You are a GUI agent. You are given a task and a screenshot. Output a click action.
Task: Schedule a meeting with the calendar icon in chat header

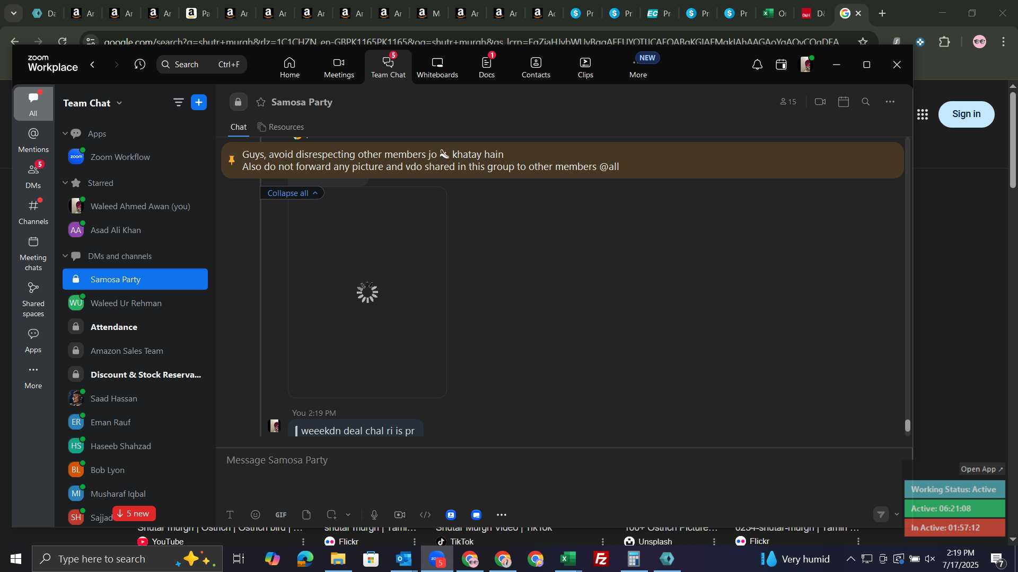[x=844, y=102]
